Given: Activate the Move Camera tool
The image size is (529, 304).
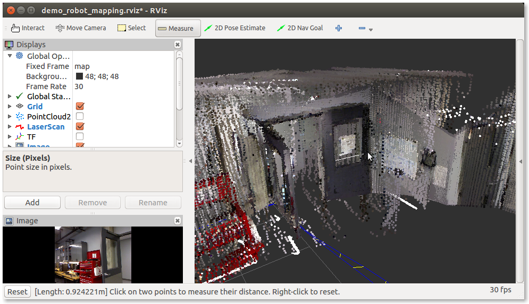Looking at the screenshot, I should (x=81, y=28).
